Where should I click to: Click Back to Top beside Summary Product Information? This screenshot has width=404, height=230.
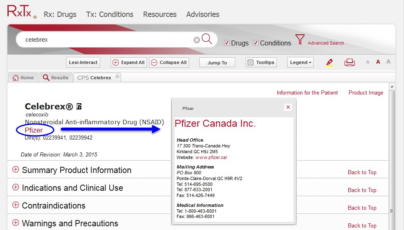[x=362, y=173]
